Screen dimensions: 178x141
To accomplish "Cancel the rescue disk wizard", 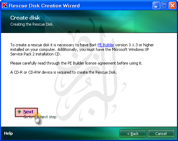I will coord(161,133).
